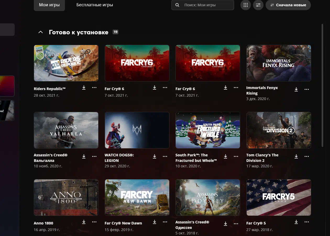Select the Immortals Fenyx Rising cover image

coord(279,63)
